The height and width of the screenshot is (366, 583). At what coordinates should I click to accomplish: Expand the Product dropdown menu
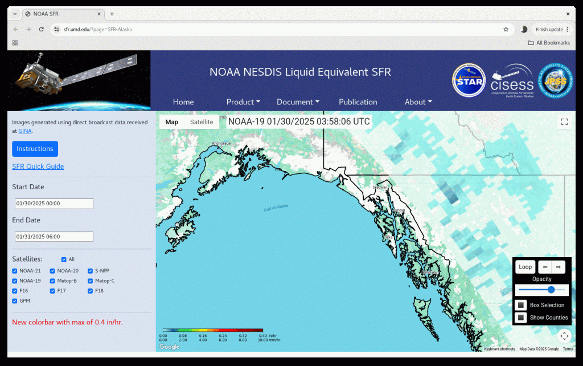click(243, 102)
